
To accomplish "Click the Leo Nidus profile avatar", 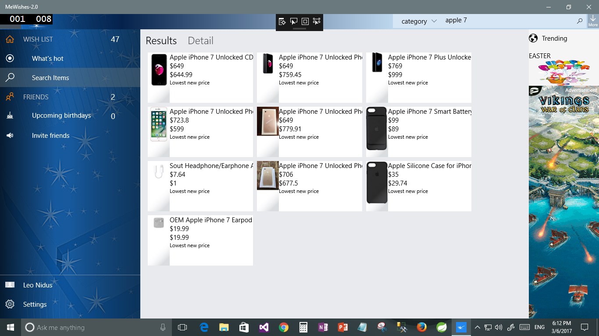I will (x=10, y=285).
